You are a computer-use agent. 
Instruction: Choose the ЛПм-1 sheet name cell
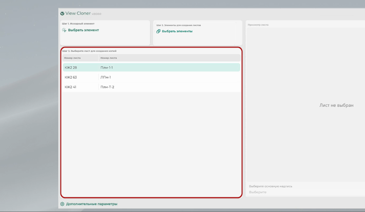click(106, 77)
